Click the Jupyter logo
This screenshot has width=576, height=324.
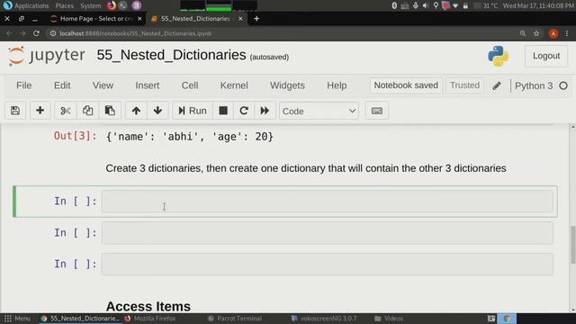(47, 56)
